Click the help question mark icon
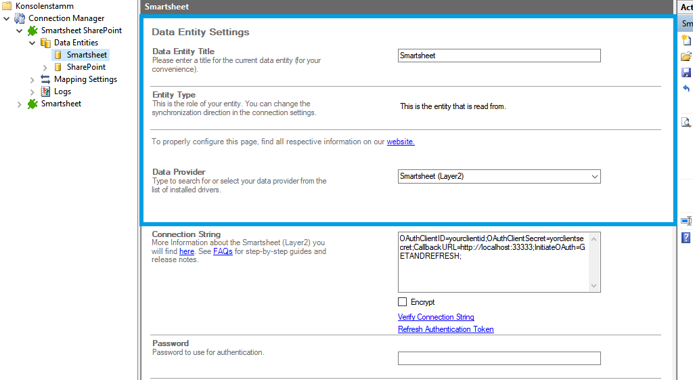The width and height of the screenshot is (693, 380). click(x=686, y=238)
